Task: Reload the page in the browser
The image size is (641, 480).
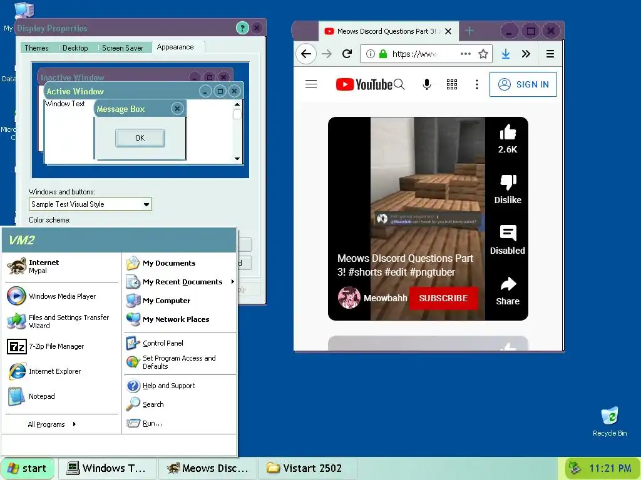Action: pos(347,54)
